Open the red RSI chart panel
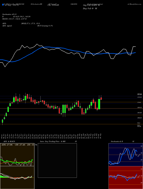Screen dimensions: 143x189 (126, 178)
